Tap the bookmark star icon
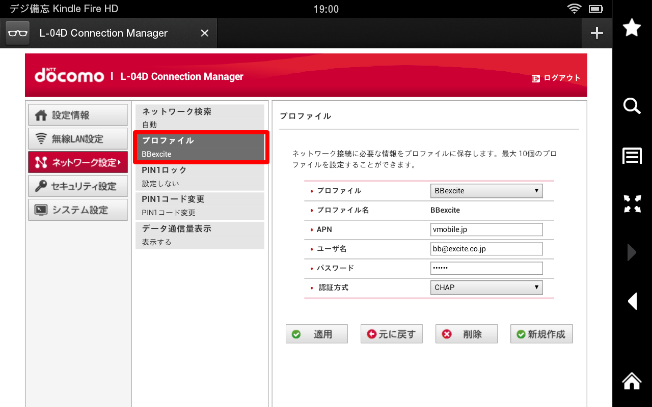 pos(632,27)
